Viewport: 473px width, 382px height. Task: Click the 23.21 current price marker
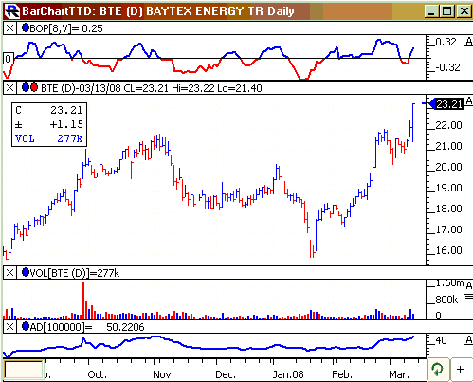click(446, 104)
